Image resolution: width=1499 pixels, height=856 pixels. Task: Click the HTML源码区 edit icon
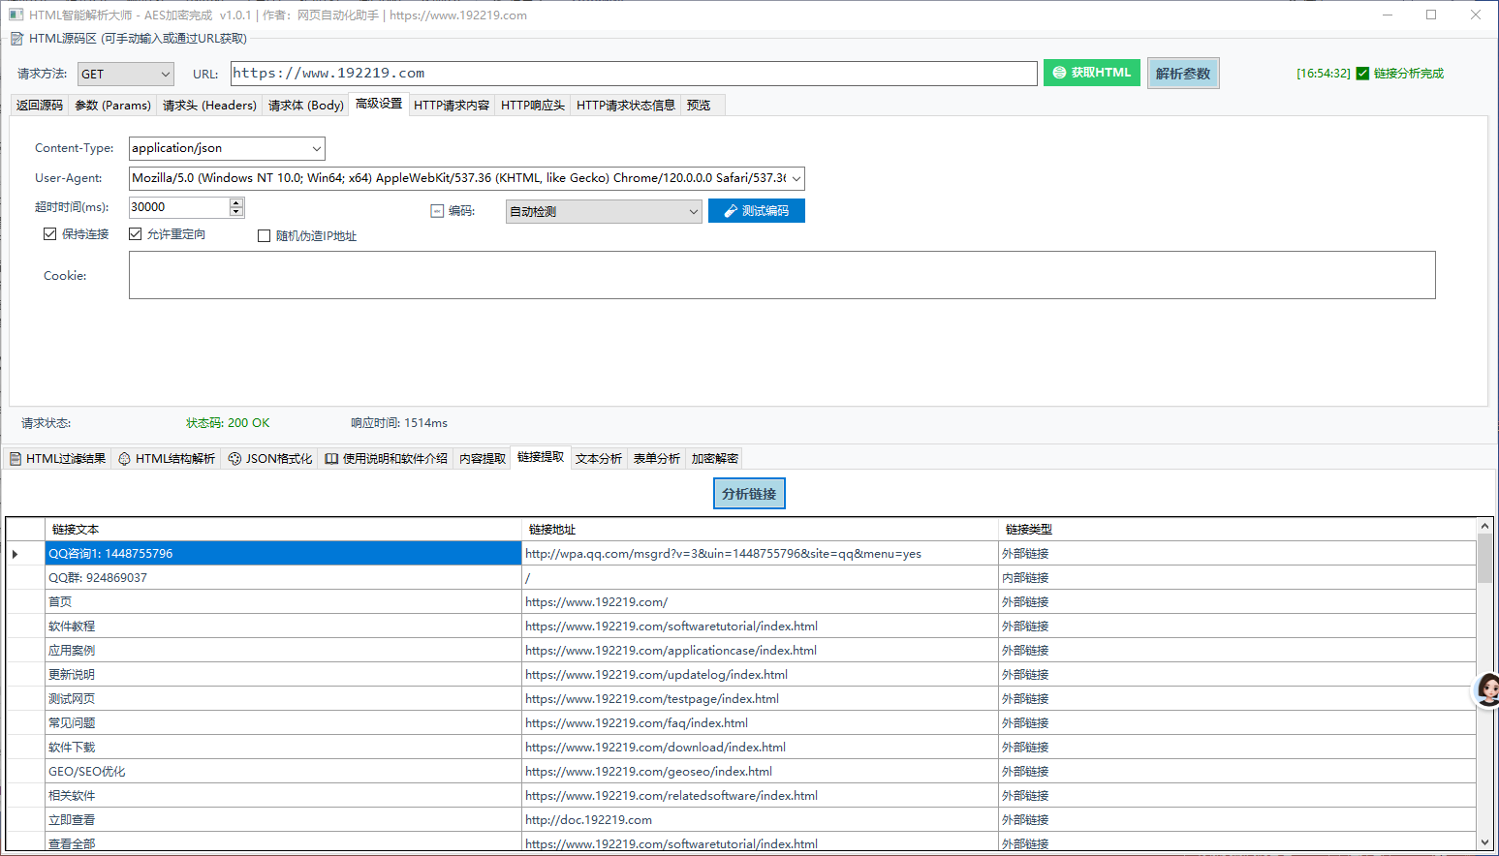click(16, 39)
